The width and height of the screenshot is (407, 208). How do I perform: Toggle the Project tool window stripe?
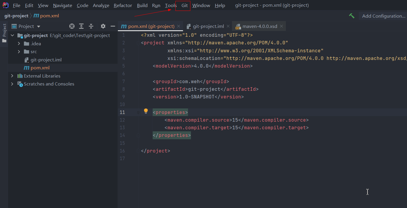4,30
